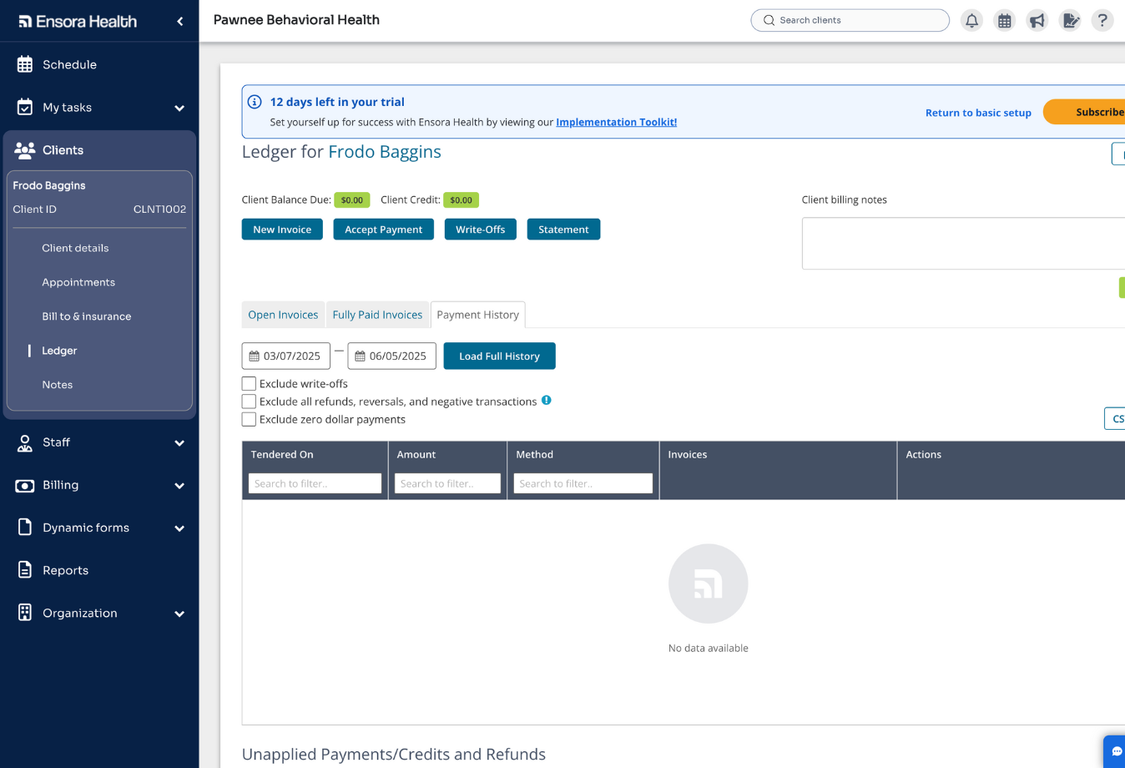Click the Reports file icon
Viewport: 1125px width, 768px height.
25,570
